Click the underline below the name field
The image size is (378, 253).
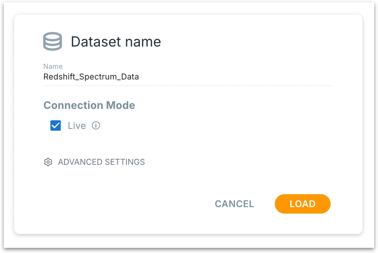coord(188,86)
